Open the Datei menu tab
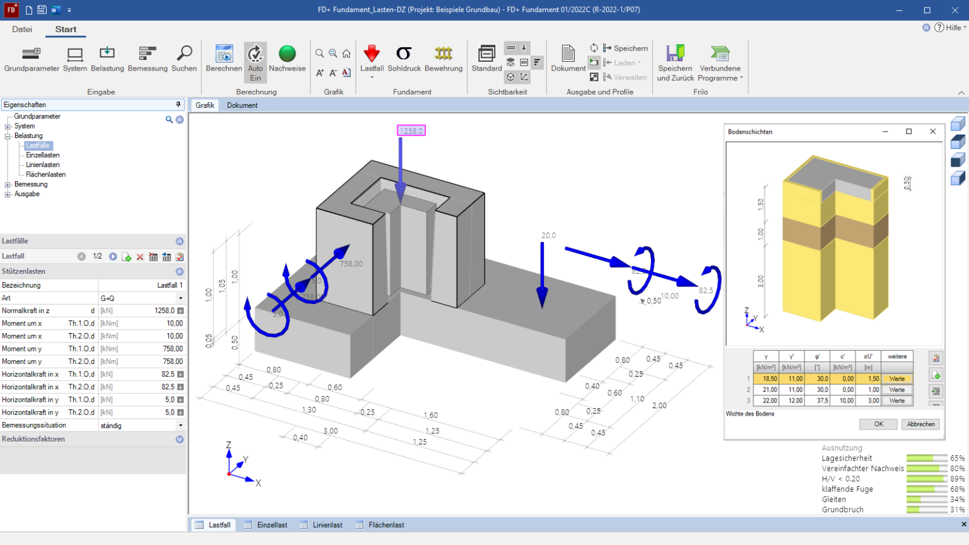This screenshot has height=545, width=969. click(x=22, y=29)
